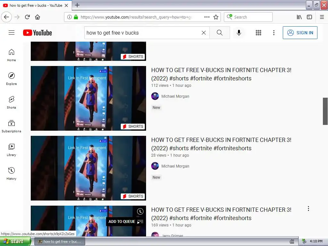
Task: Open Shorts in the YouTube sidebar
Action: coord(12,102)
